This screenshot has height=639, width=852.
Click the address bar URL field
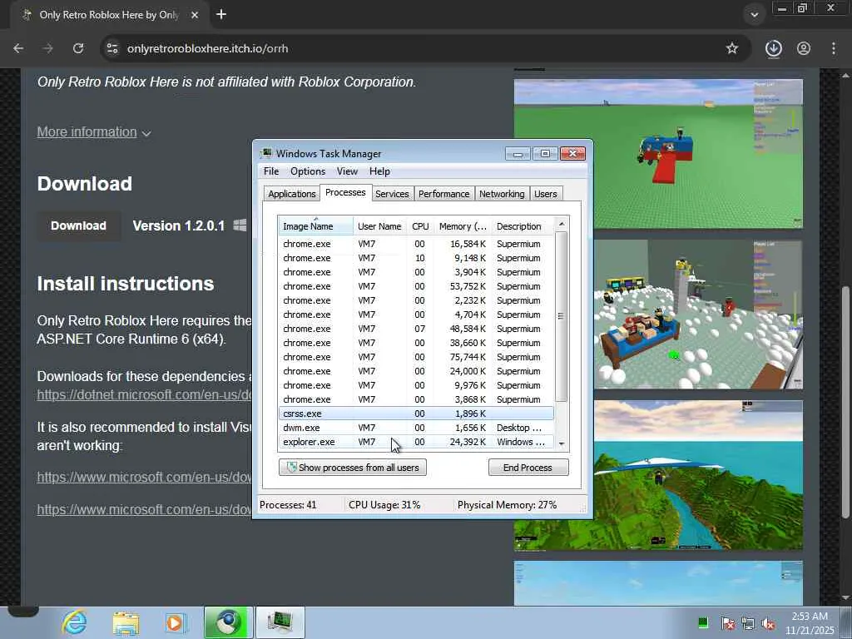(424, 48)
